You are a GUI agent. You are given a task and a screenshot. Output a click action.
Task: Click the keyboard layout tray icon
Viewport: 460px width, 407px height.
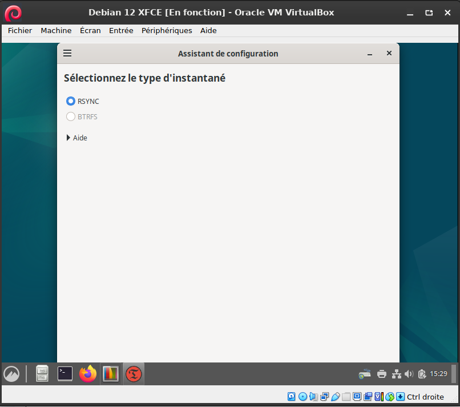364,374
